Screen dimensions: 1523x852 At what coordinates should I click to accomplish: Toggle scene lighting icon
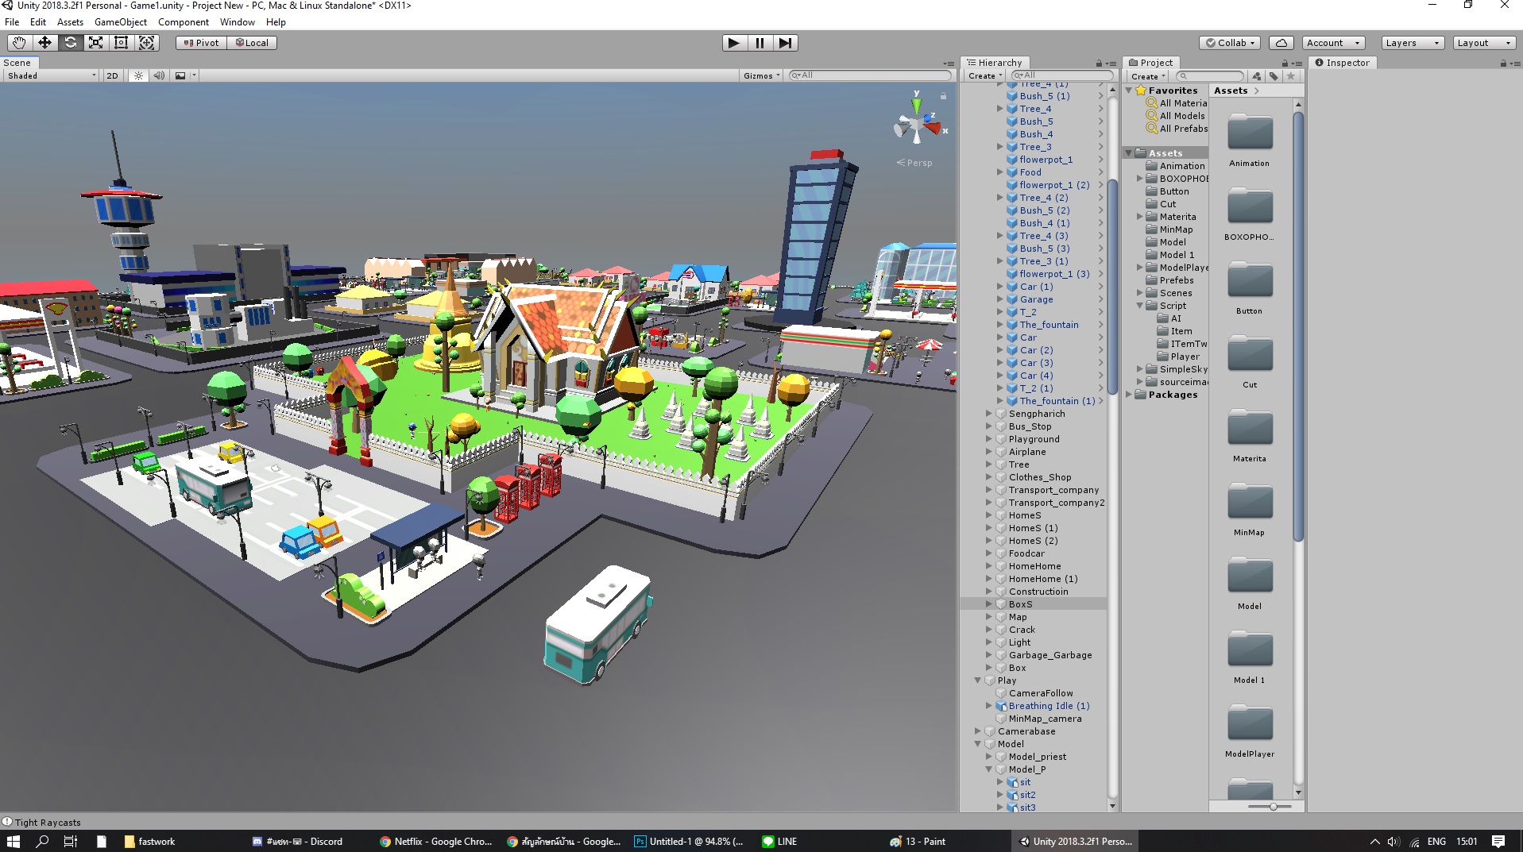pos(138,75)
